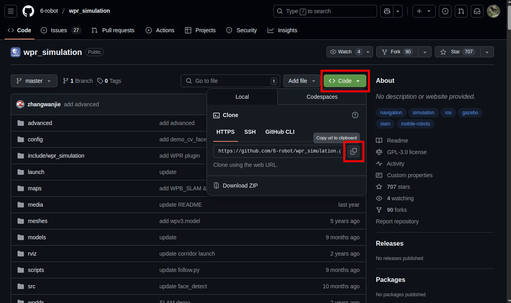Focus the Go to file field
Viewport: 511px width, 303px height.
pyautogui.click(x=230, y=81)
